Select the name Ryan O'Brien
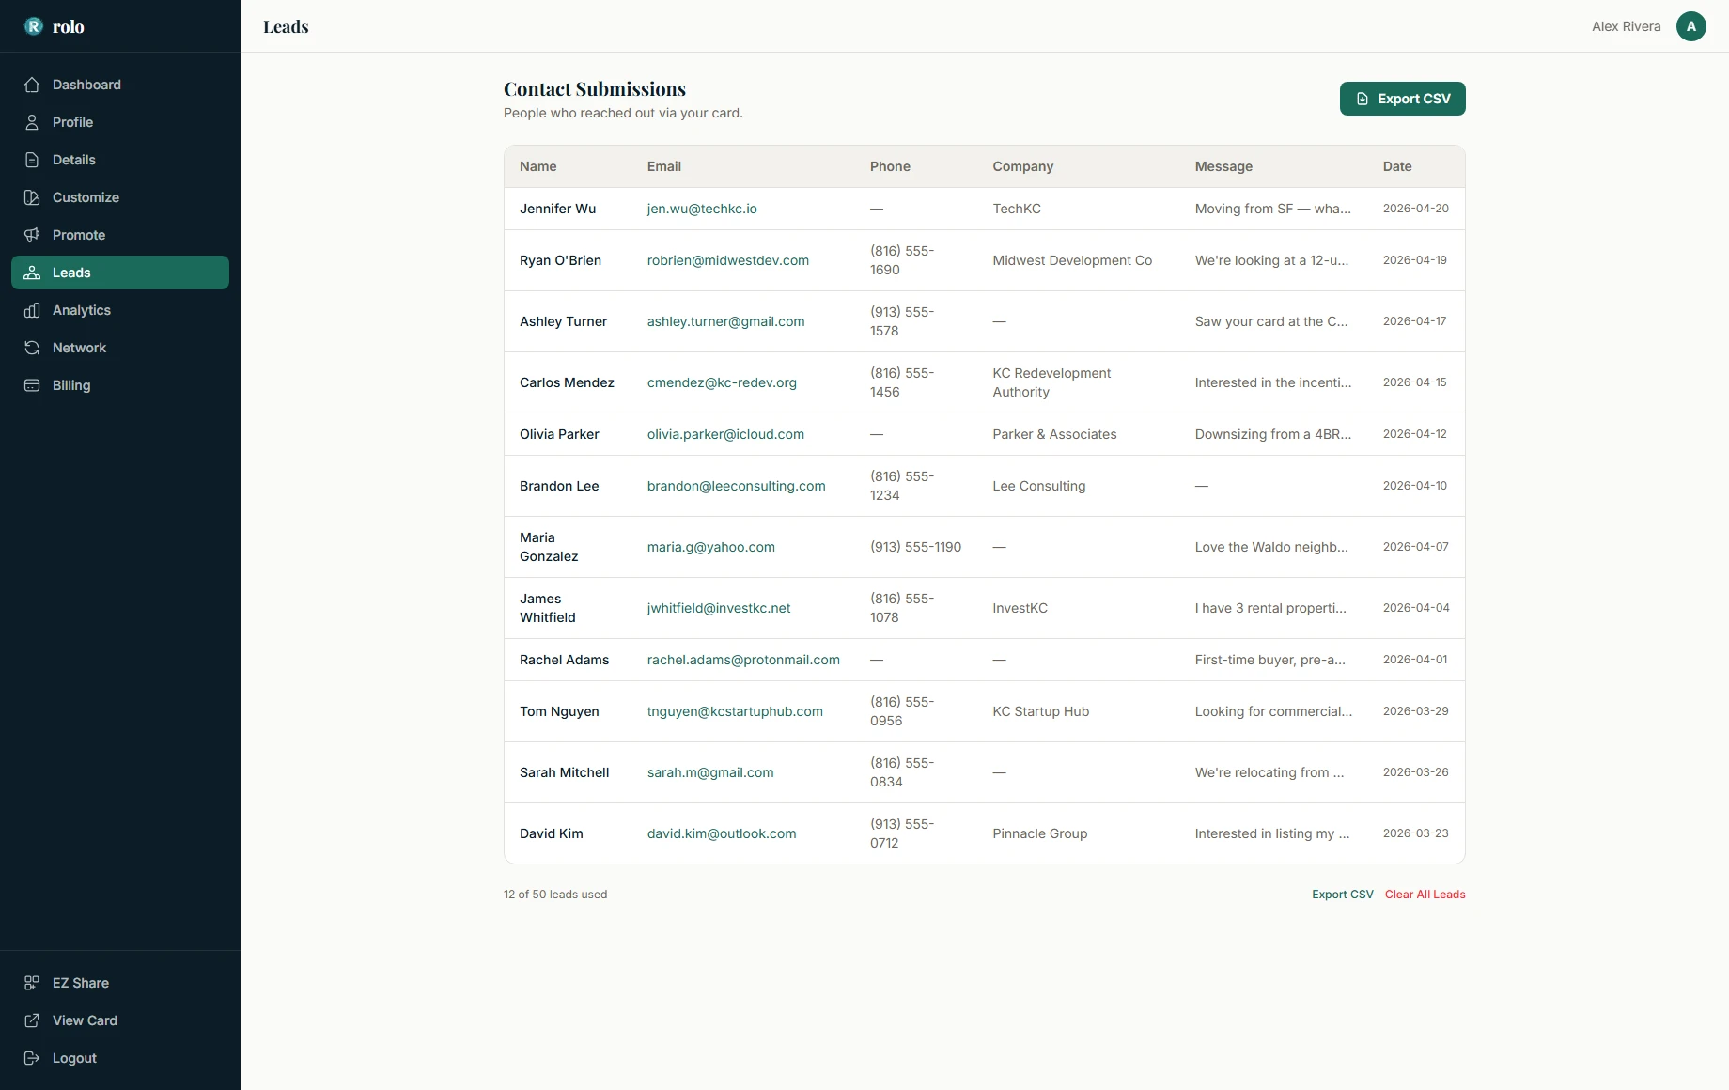 (x=560, y=260)
